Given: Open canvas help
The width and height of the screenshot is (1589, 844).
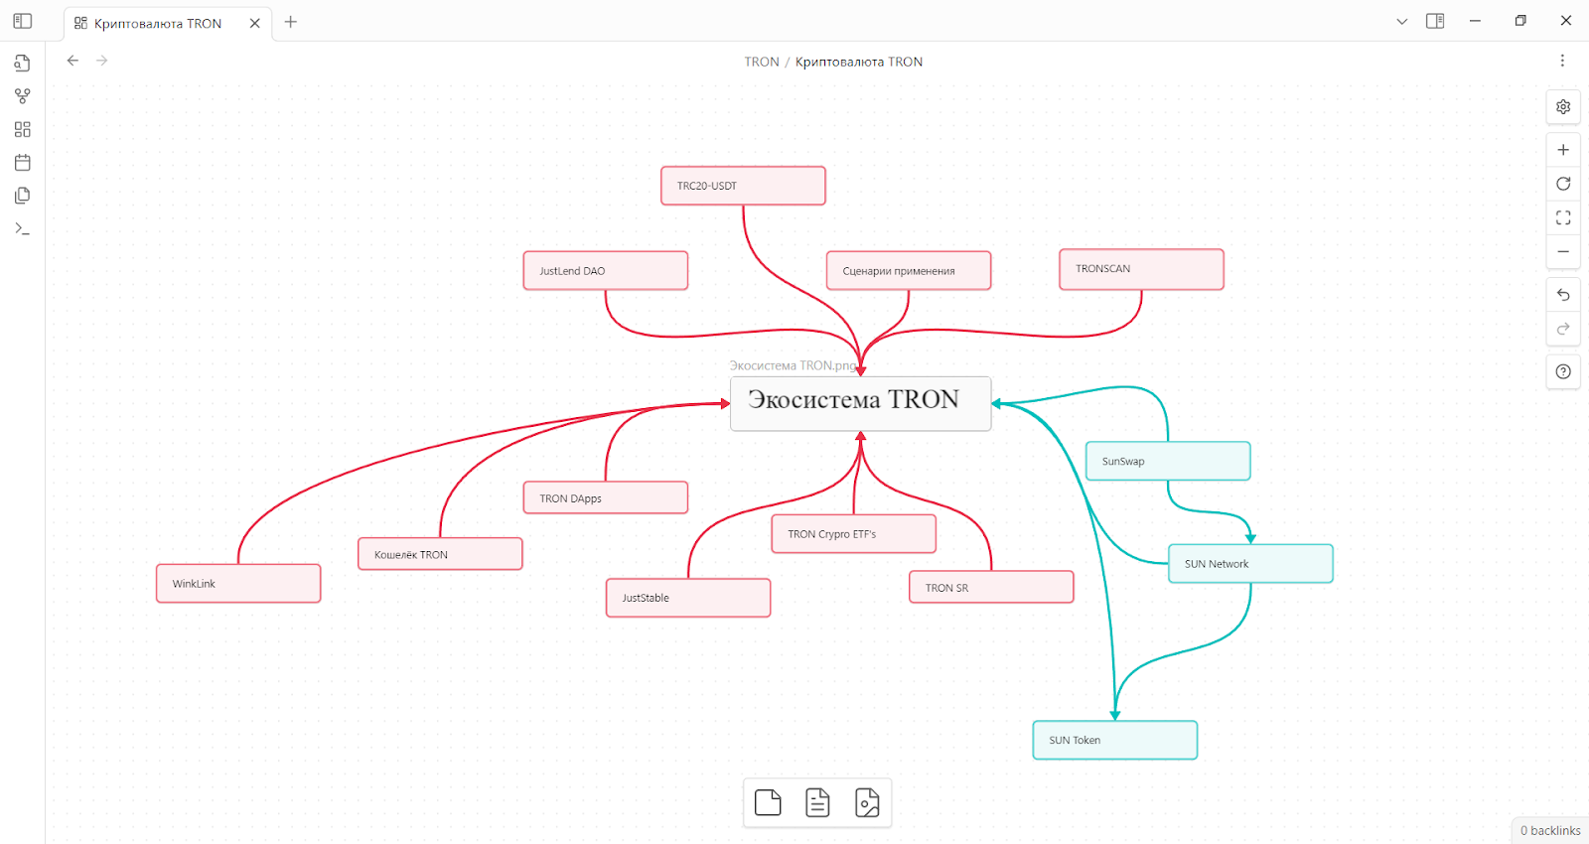Looking at the screenshot, I should tap(1563, 371).
